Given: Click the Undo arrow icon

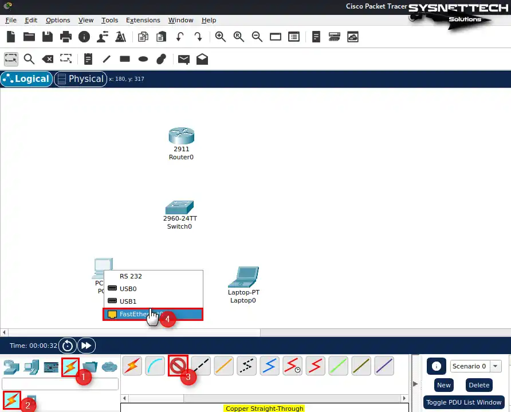Looking at the screenshot, I should pos(179,37).
